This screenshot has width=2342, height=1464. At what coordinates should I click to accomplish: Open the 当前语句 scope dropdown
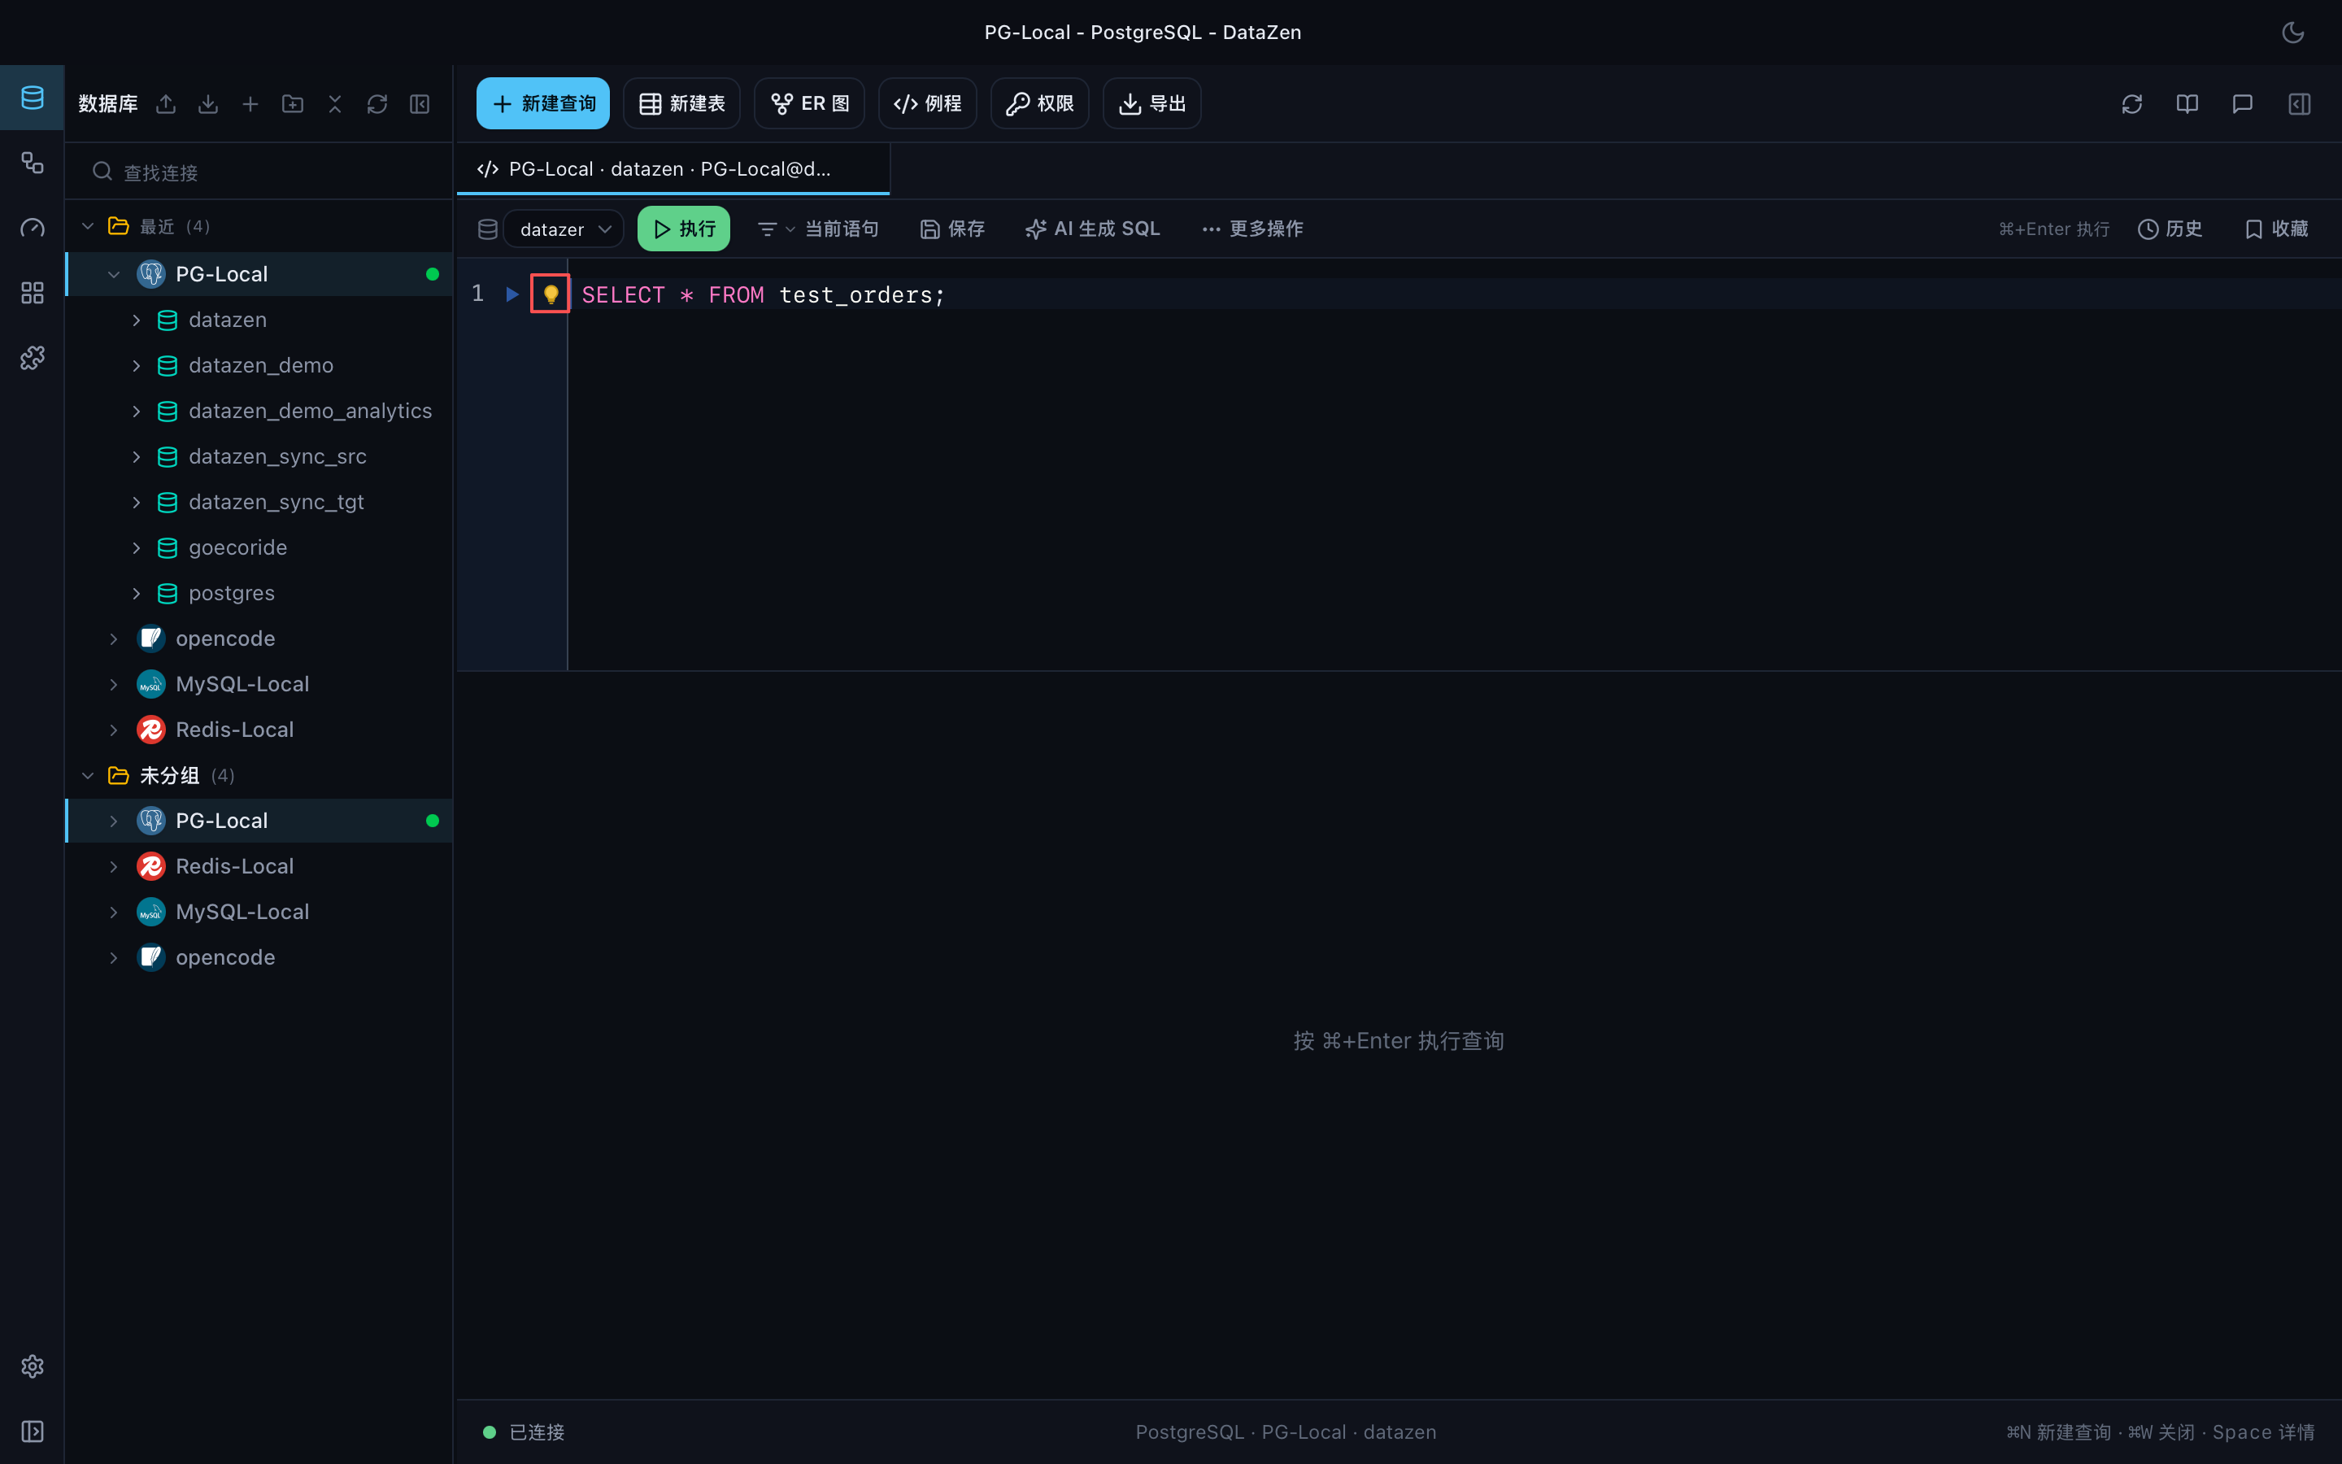coord(818,229)
